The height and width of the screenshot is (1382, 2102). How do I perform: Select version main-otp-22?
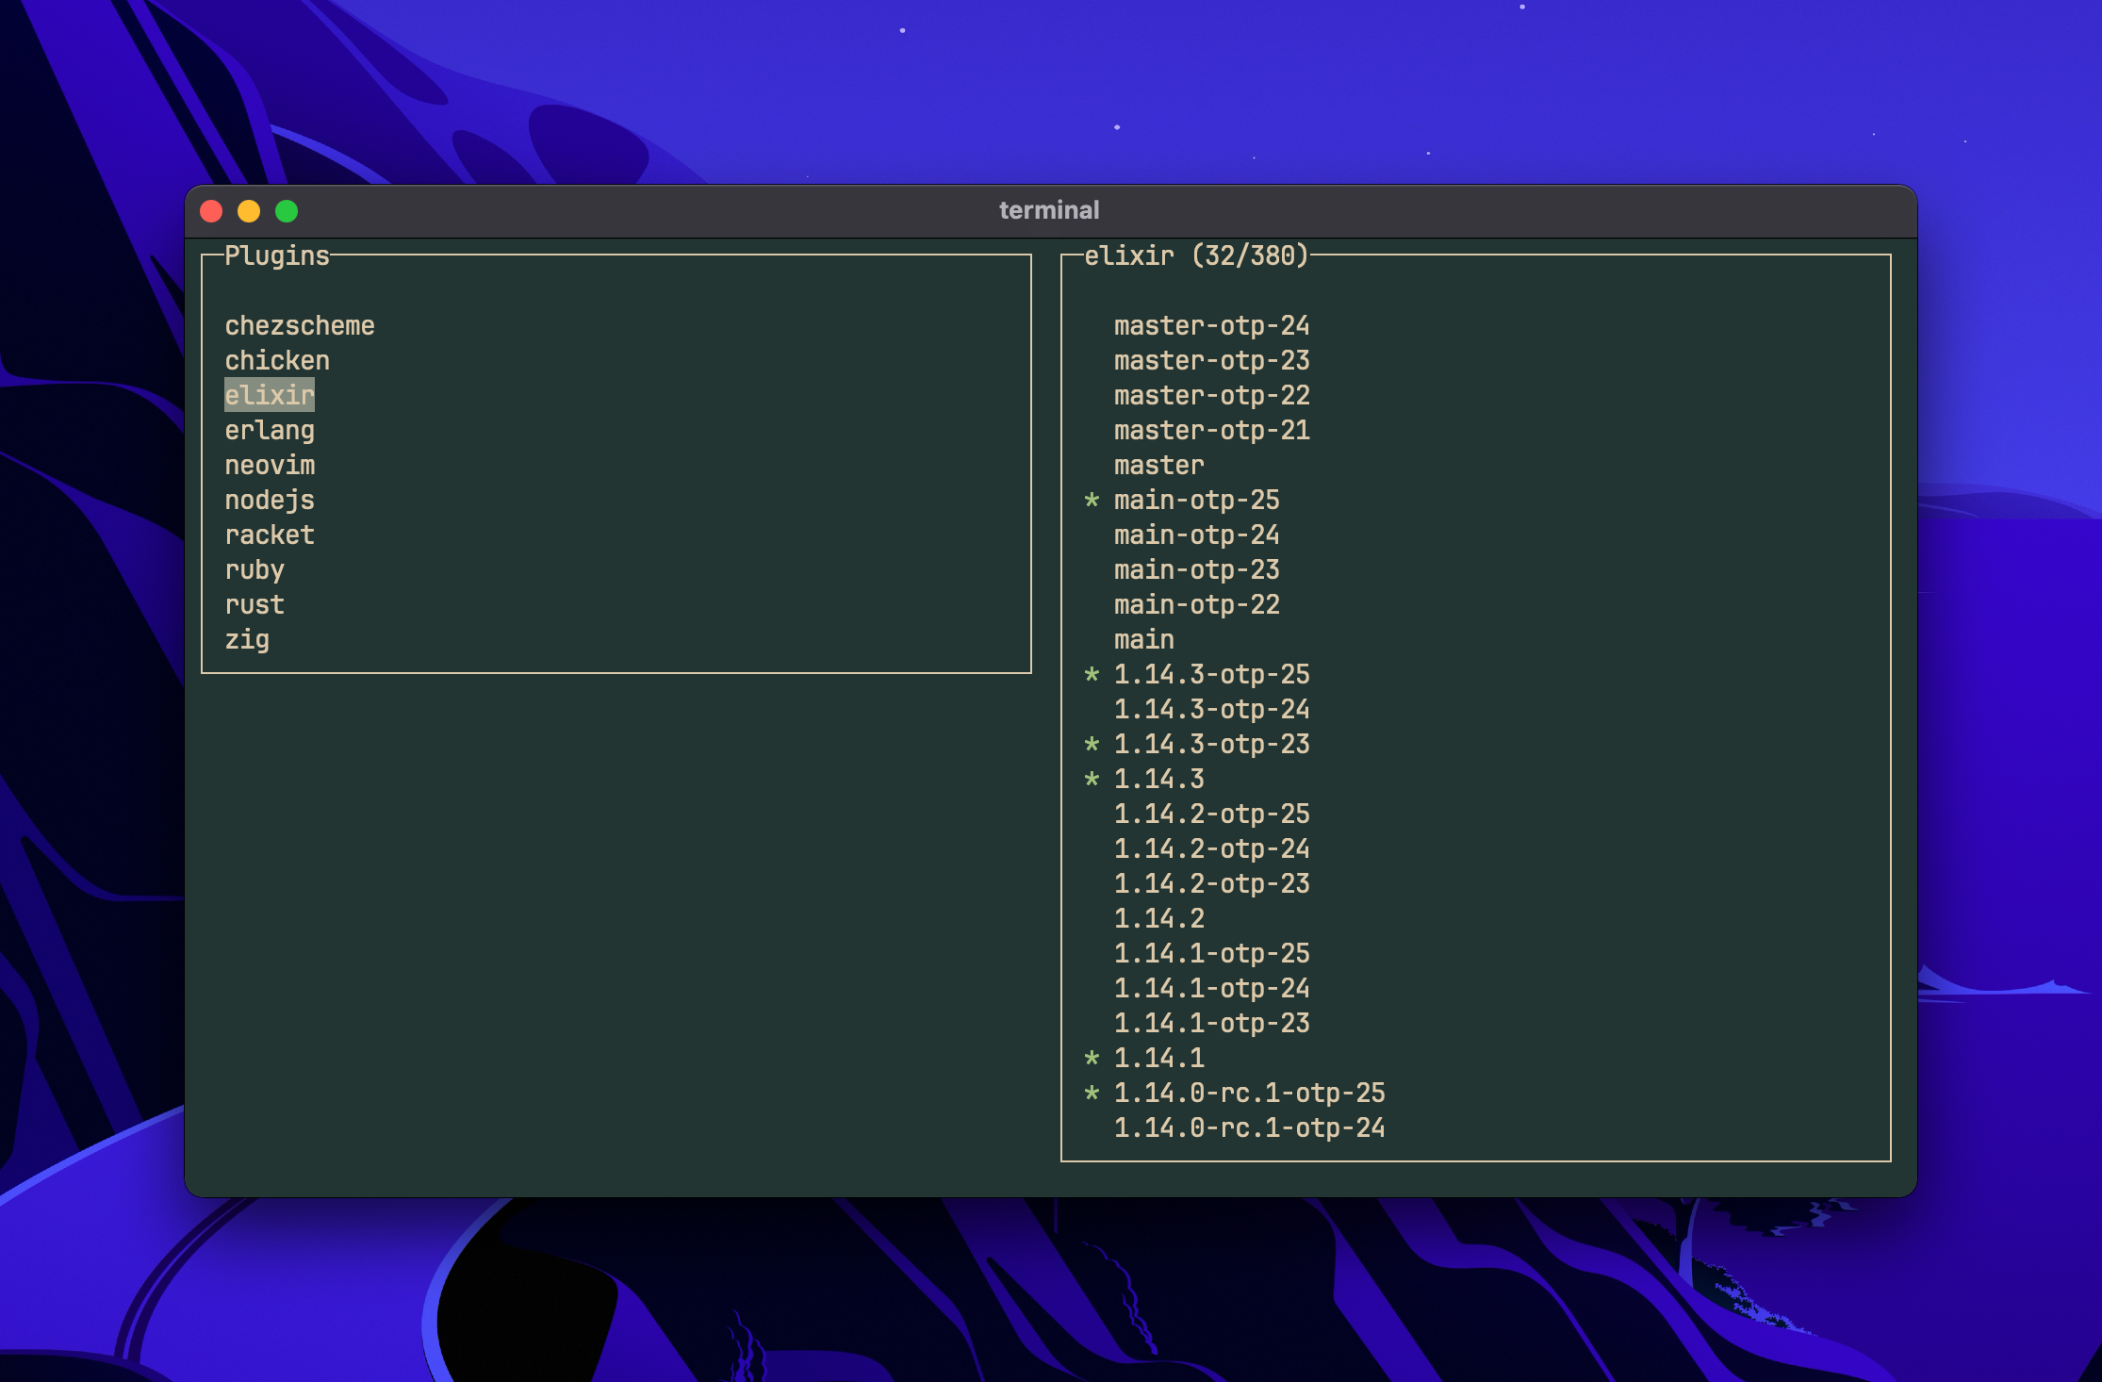tap(1197, 605)
